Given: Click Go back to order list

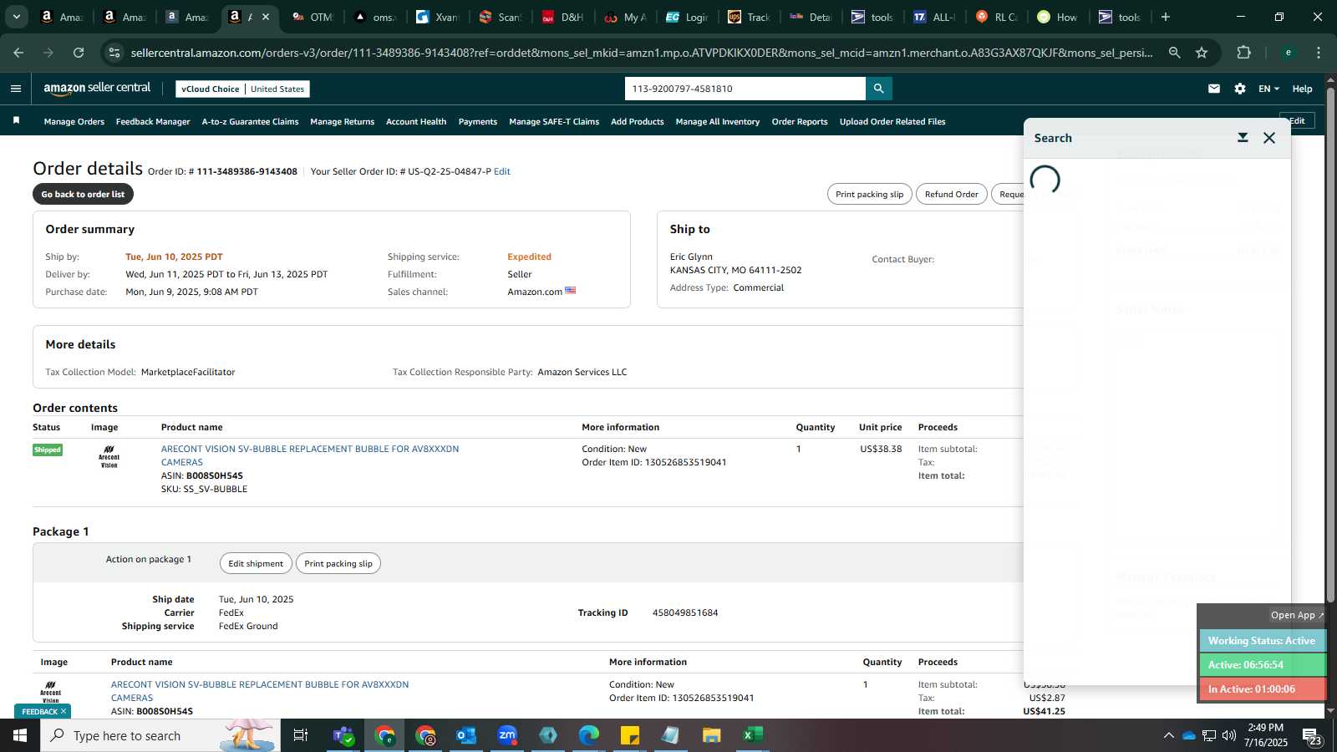Looking at the screenshot, I should 83,194.
